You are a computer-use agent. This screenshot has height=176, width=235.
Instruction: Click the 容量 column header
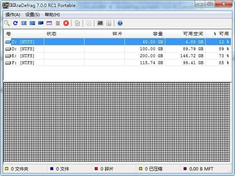[145, 34]
